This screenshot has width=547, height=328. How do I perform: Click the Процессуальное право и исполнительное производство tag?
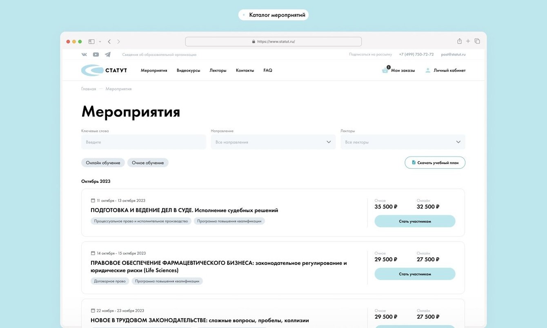click(x=141, y=221)
